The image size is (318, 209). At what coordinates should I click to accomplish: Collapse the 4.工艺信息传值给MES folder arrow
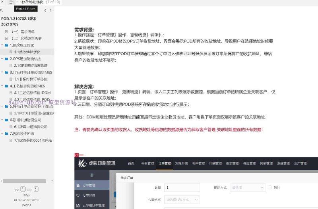(x=2, y=86)
